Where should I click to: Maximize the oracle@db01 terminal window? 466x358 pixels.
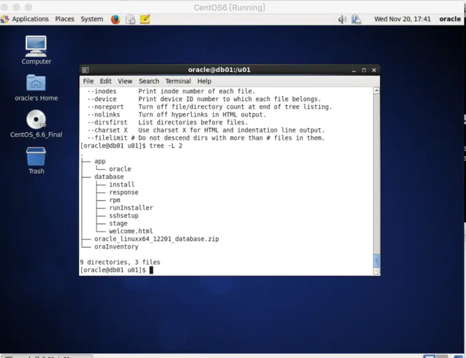363,70
